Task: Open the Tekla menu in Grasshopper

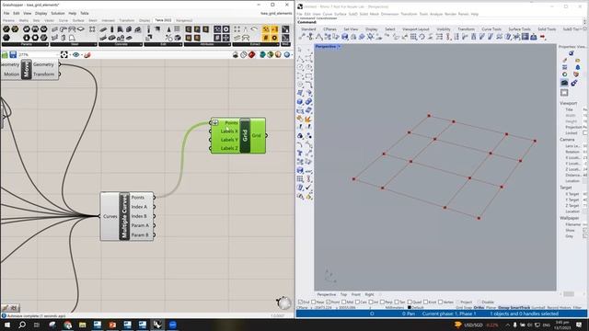Action: coord(85,13)
